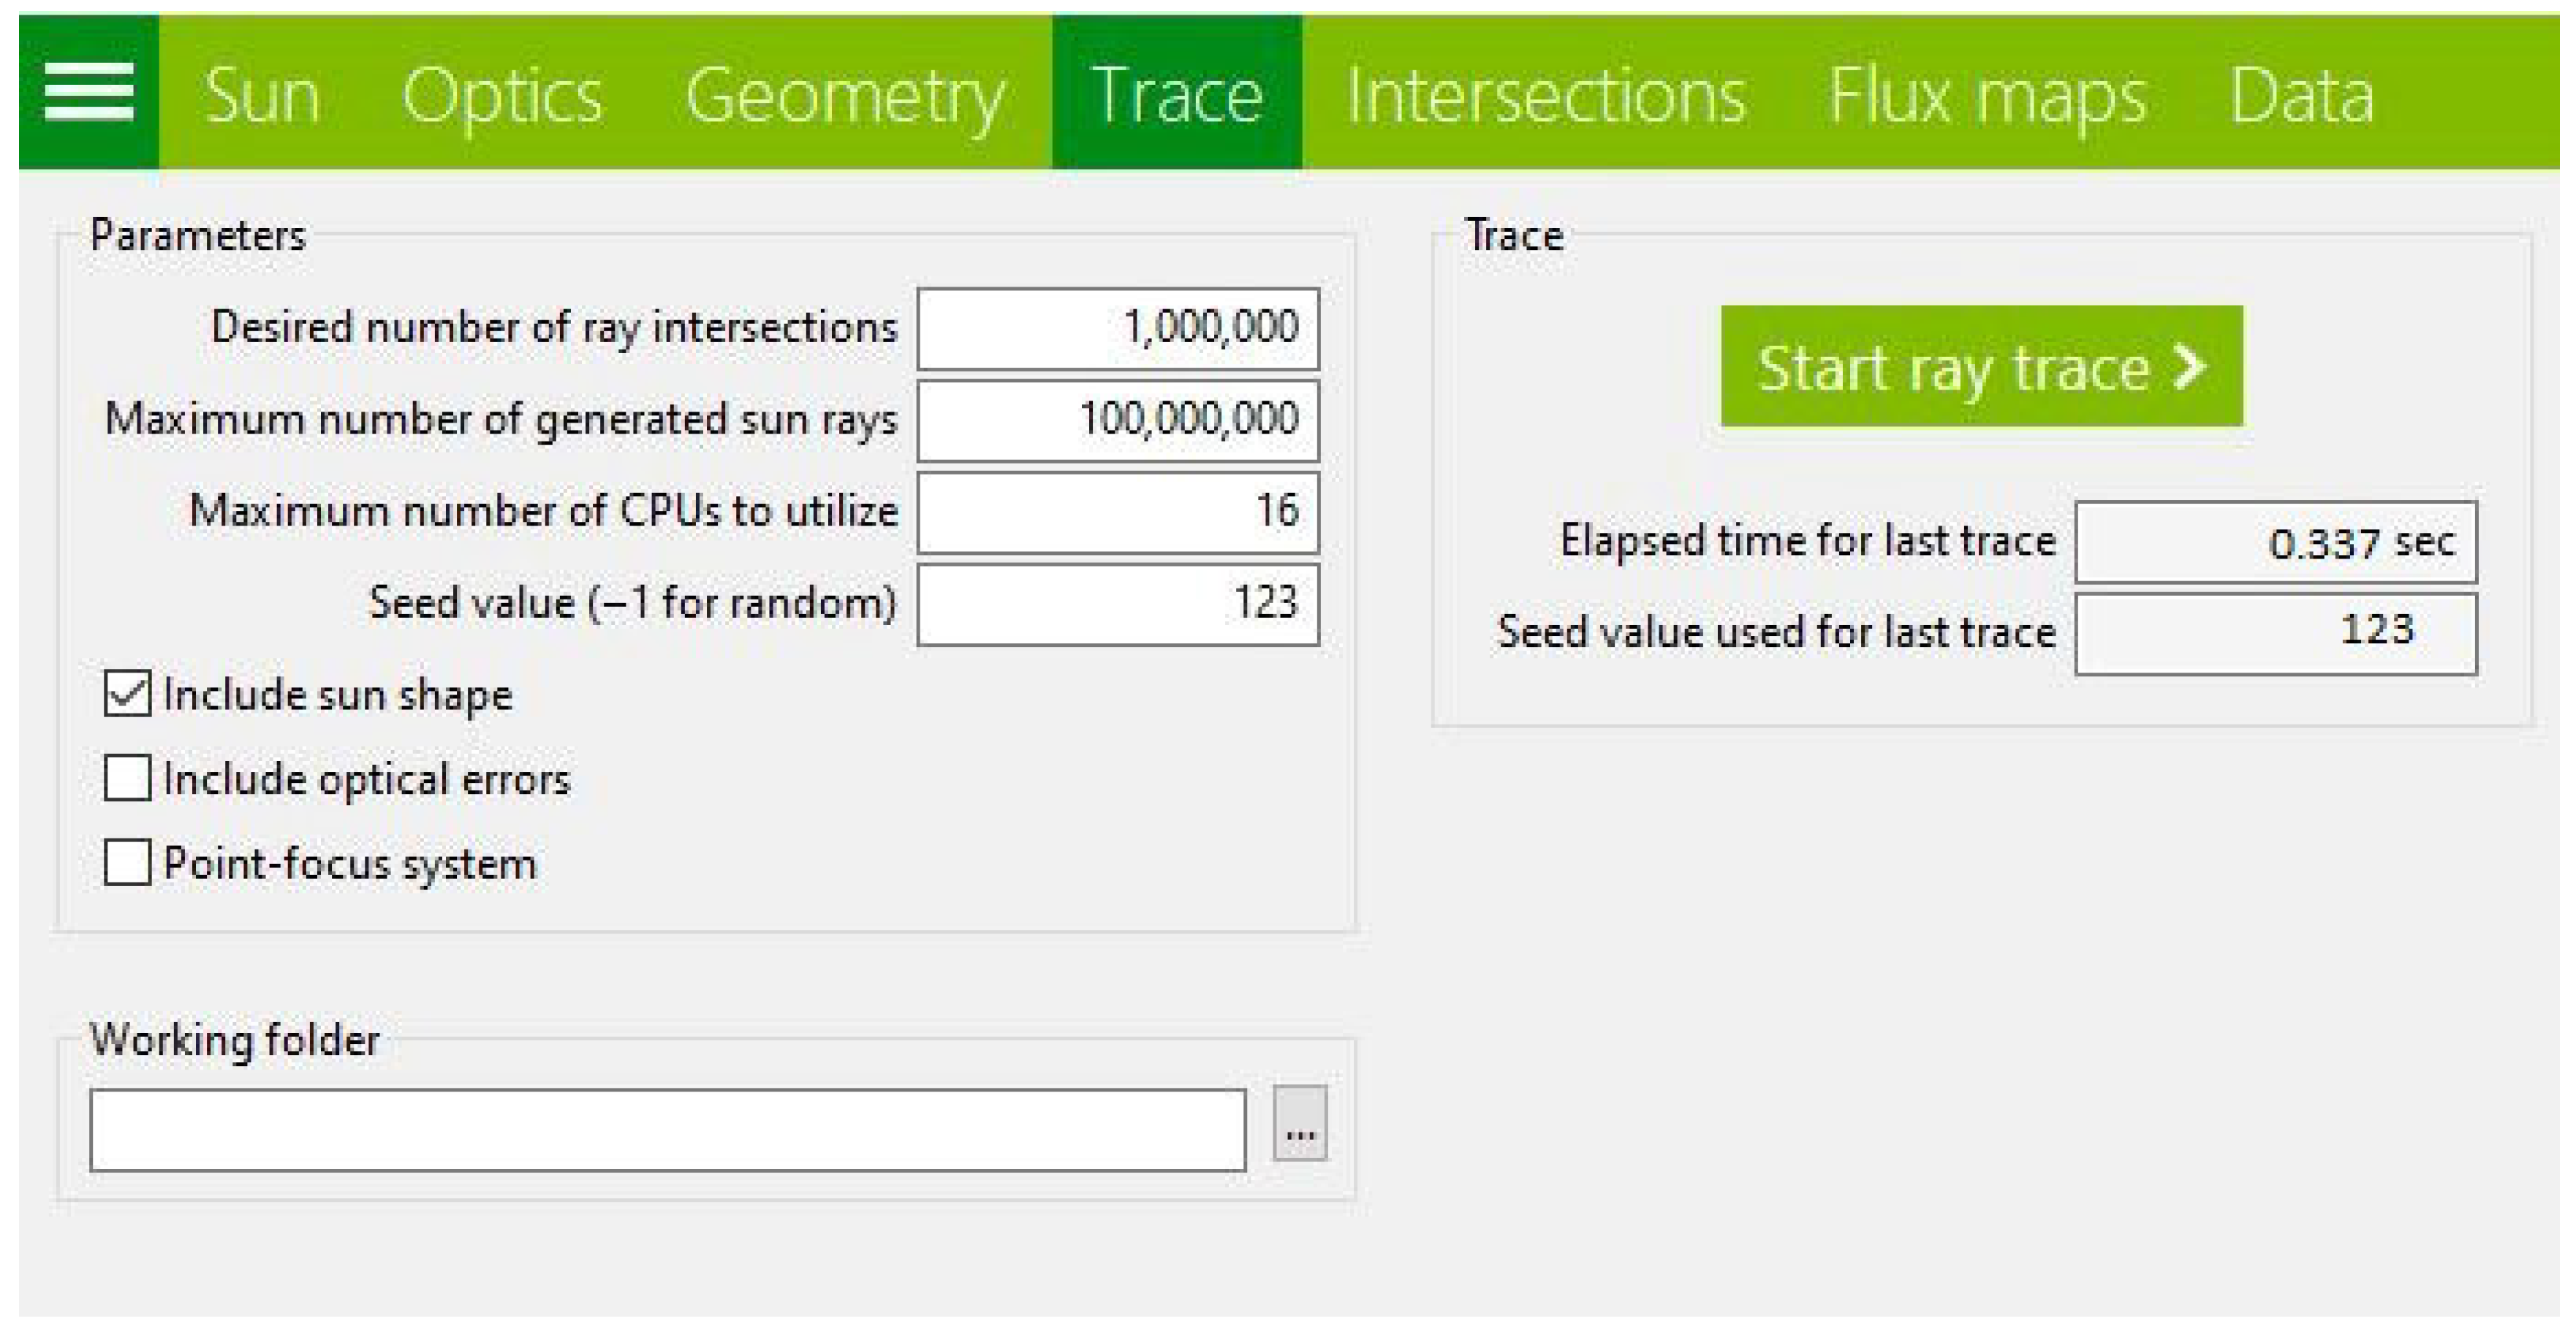The image size is (2576, 1332).
Task: Check Point-focus system option
Action: point(127,862)
